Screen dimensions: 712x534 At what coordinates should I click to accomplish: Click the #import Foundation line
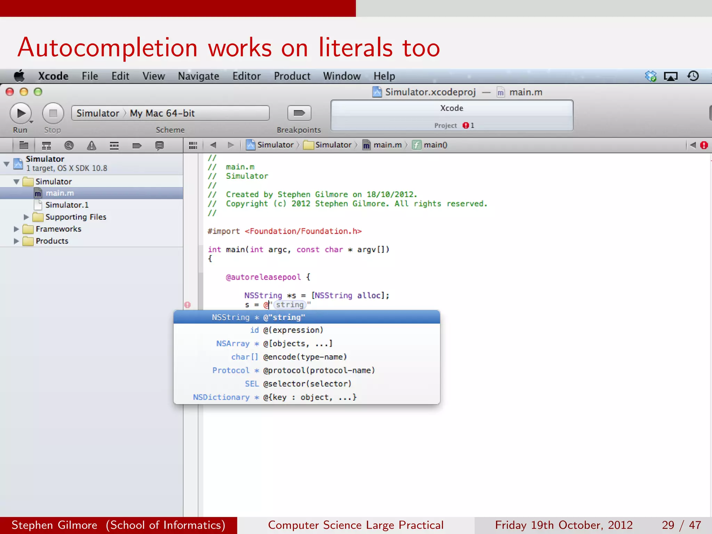[x=284, y=231]
